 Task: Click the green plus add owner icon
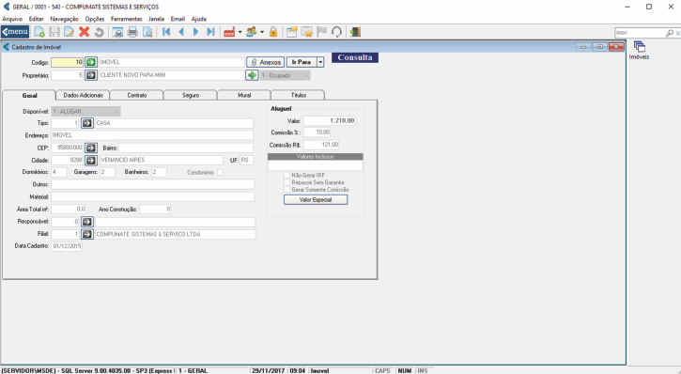[x=252, y=75]
